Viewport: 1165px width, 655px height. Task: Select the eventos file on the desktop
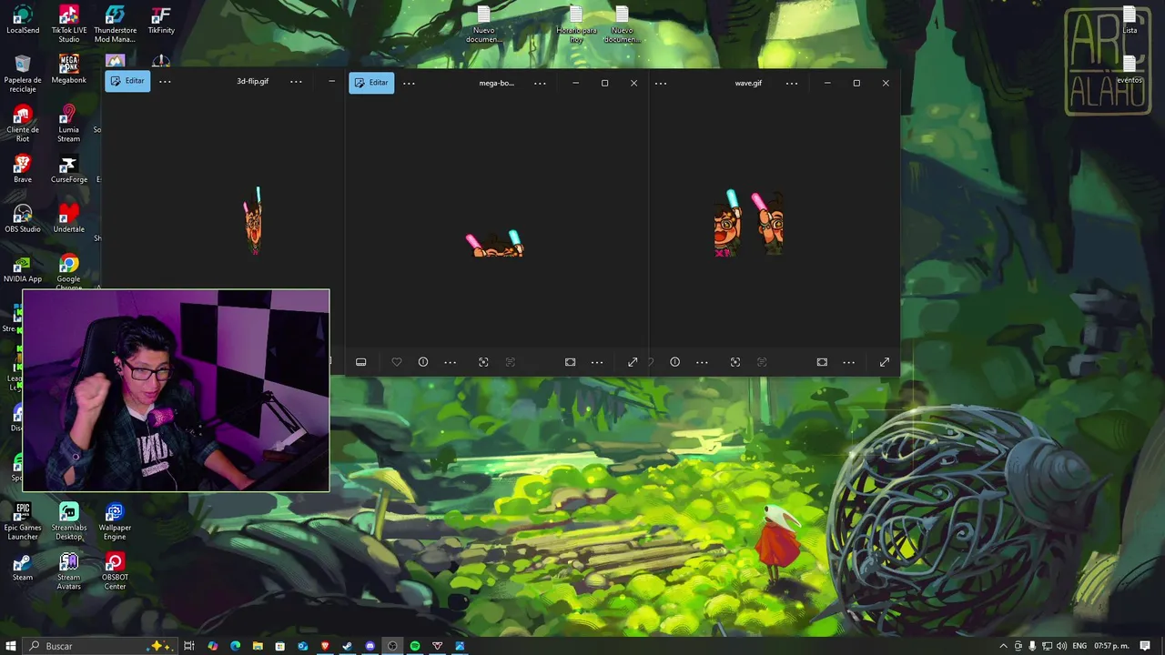[1130, 70]
